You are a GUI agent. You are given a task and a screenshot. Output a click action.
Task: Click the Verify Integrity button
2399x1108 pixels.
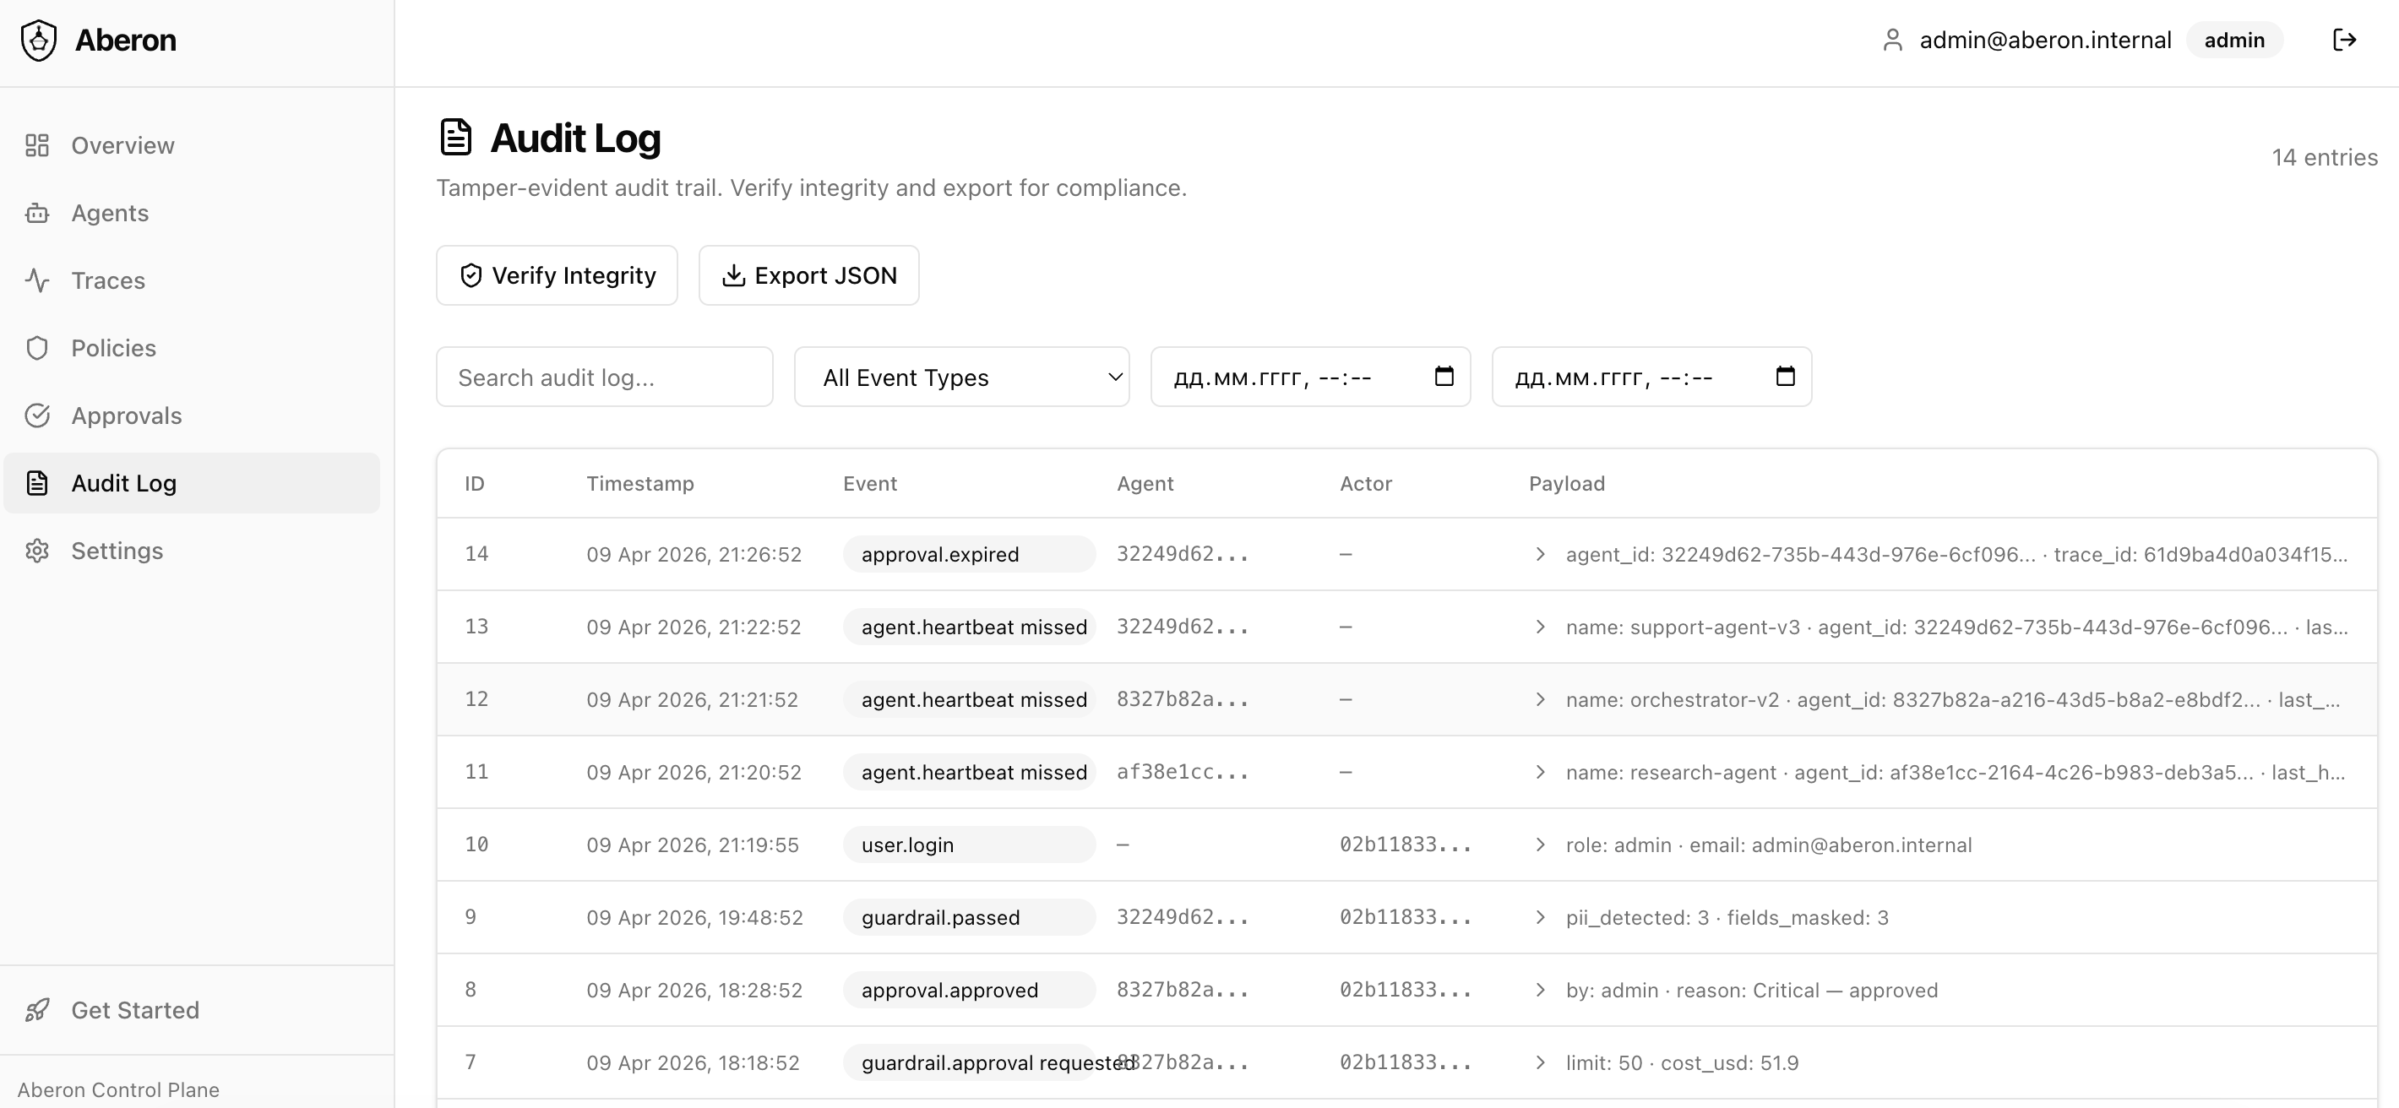coord(556,274)
